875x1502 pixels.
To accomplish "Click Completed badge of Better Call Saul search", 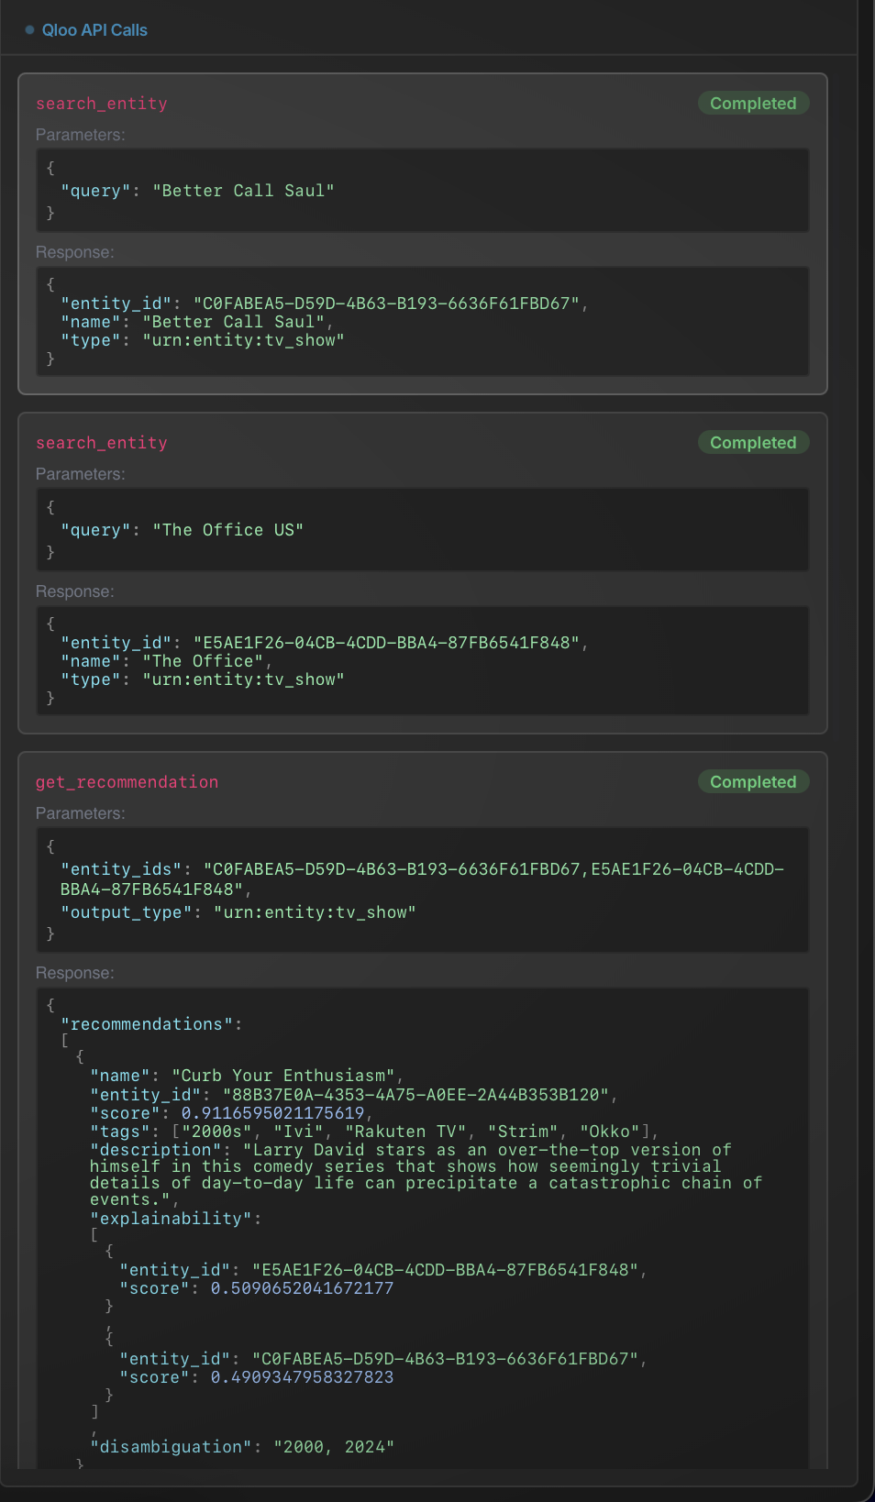I will [x=753, y=104].
